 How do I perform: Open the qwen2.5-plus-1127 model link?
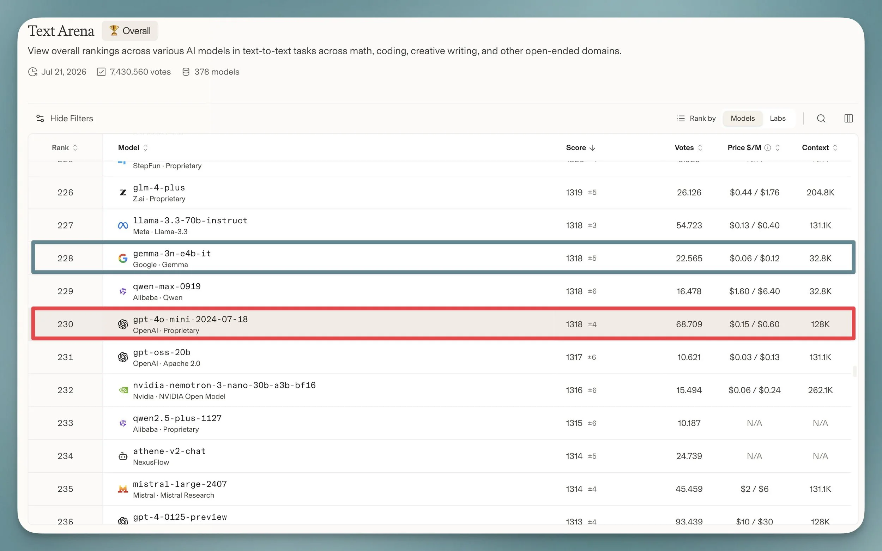click(x=177, y=418)
